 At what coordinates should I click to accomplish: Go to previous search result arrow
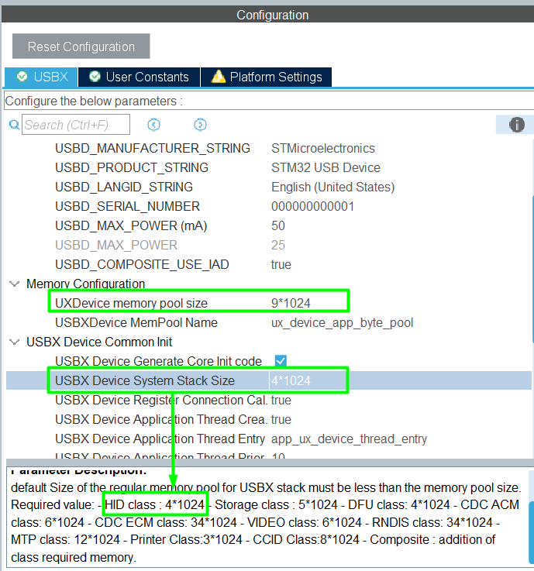point(153,125)
